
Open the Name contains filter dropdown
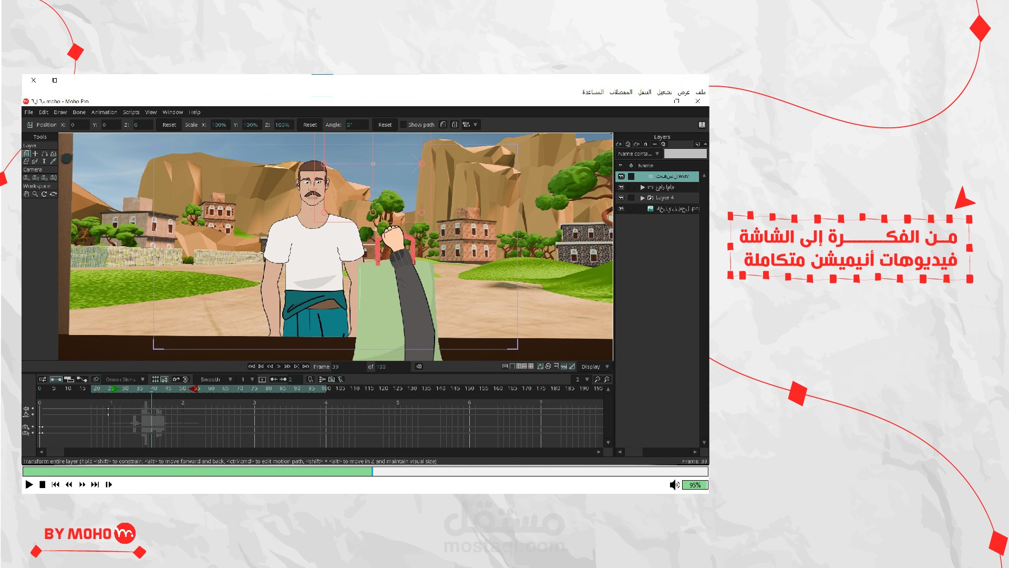[x=639, y=154]
